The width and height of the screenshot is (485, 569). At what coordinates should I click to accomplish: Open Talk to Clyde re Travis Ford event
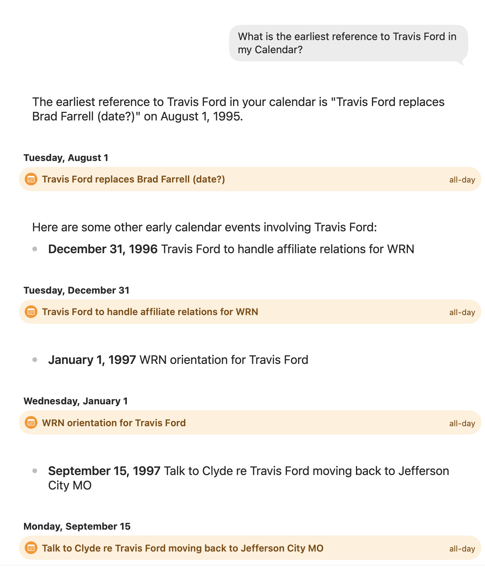[x=250, y=548]
